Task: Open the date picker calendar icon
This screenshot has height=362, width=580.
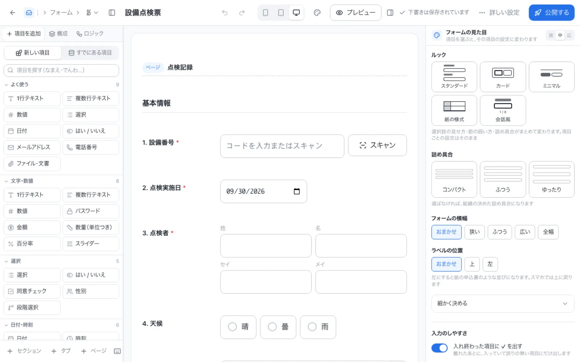Action: 297,191
